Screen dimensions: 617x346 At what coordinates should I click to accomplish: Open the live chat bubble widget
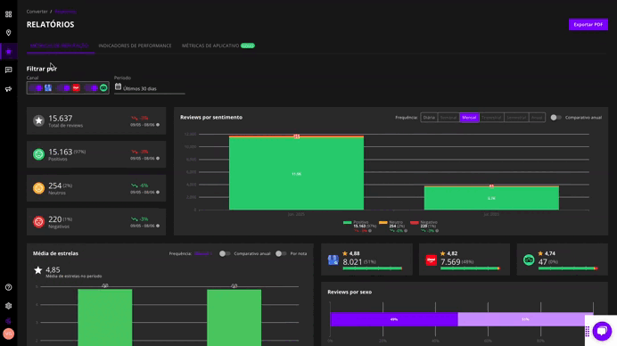(x=602, y=330)
